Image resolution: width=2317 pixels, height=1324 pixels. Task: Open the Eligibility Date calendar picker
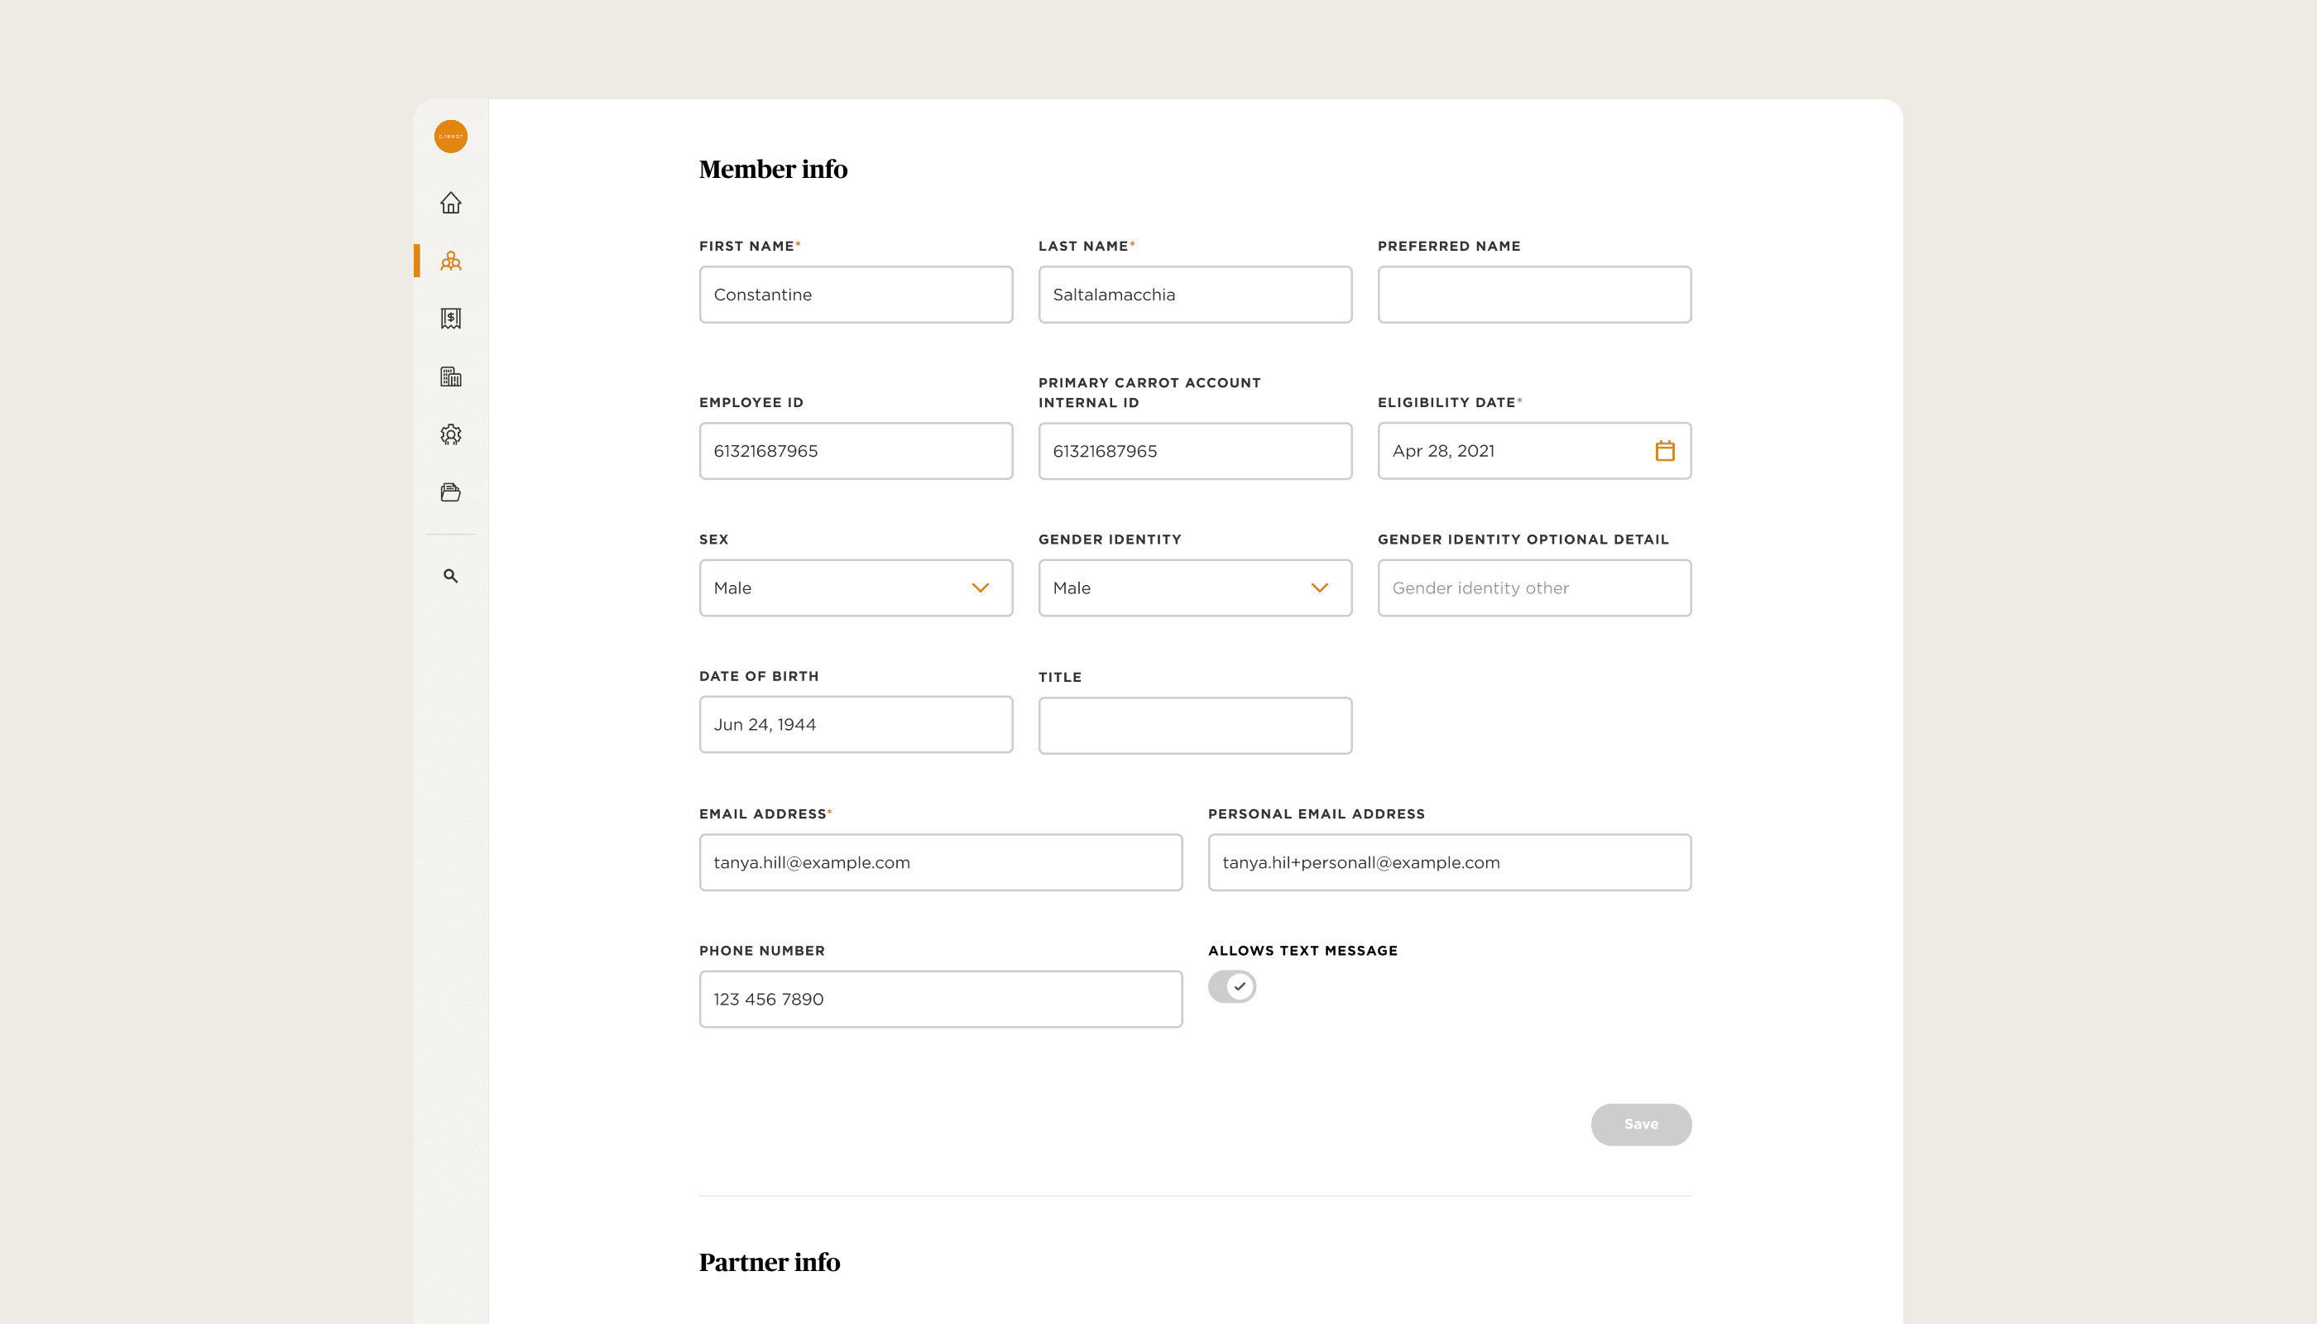point(1664,451)
